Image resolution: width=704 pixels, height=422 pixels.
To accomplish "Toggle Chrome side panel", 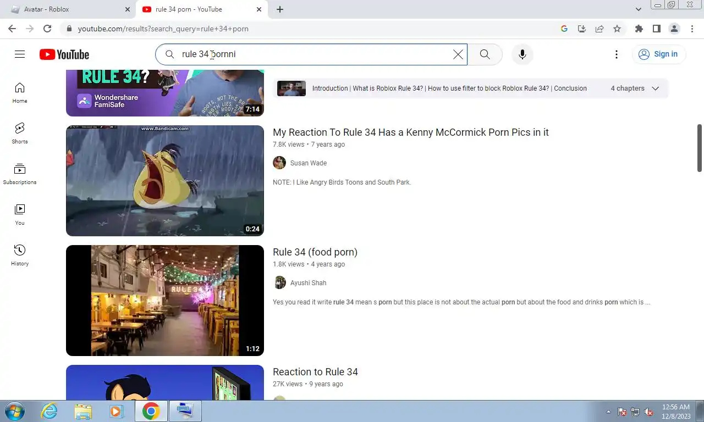I will pyautogui.click(x=657, y=29).
